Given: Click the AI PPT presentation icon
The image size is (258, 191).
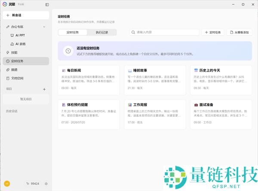Looking at the screenshot, I should pos(12,35).
